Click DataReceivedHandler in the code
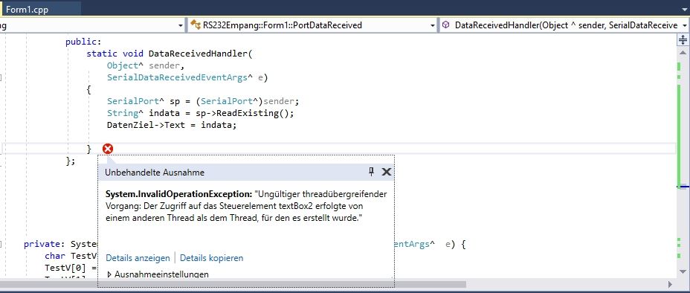 (199, 54)
